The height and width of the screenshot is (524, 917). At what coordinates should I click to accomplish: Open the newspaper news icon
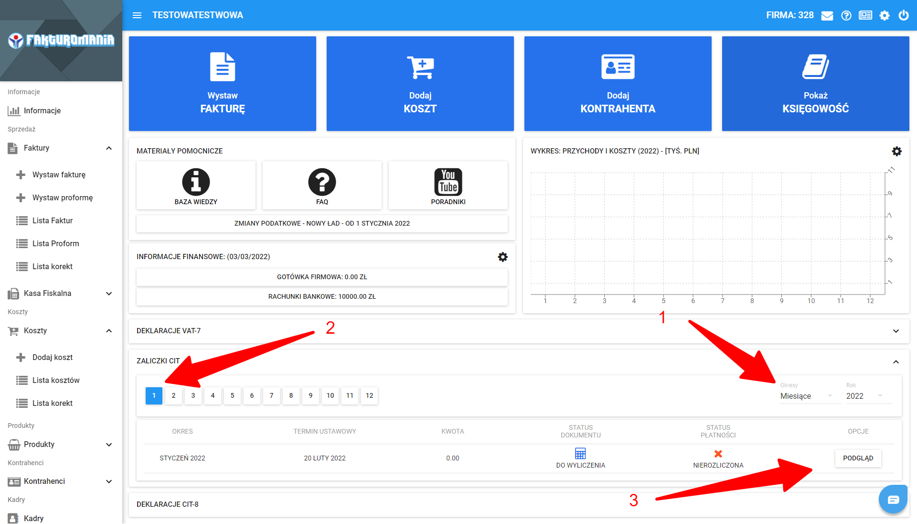pos(865,16)
